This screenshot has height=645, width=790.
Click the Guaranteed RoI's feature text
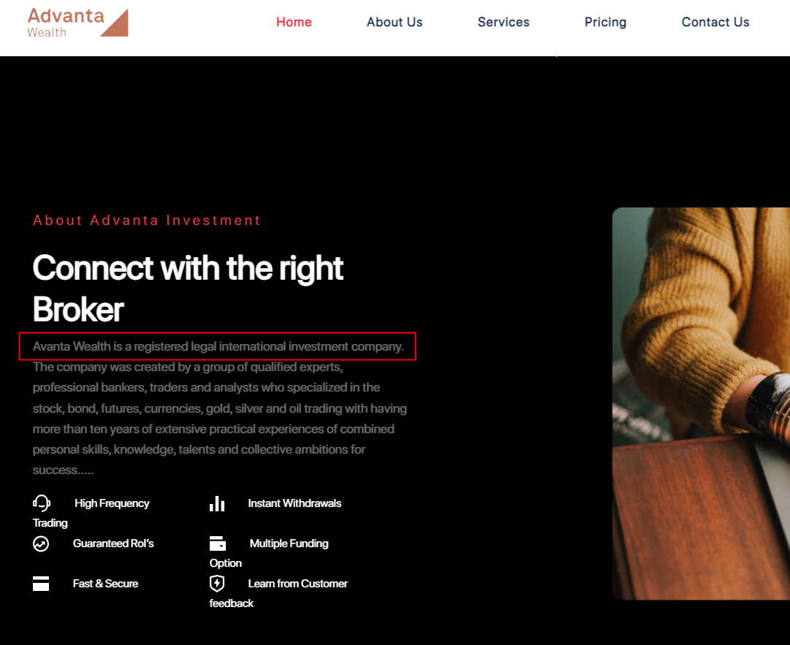[x=113, y=543]
